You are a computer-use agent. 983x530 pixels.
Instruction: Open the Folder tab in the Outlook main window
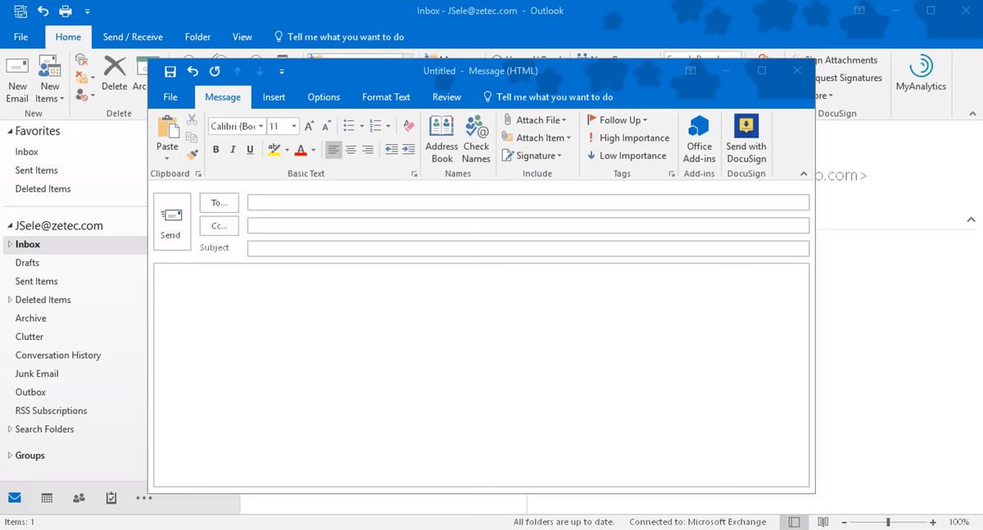(x=197, y=37)
